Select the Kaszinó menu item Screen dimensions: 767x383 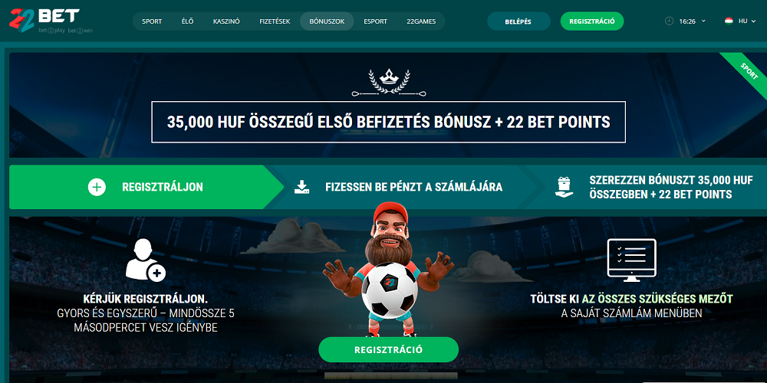tap(226, 21)
